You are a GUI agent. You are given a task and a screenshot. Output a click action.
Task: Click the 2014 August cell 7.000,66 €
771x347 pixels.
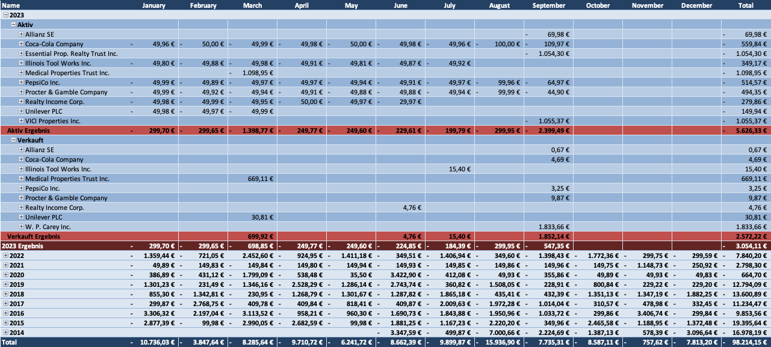tap(500, 333)
